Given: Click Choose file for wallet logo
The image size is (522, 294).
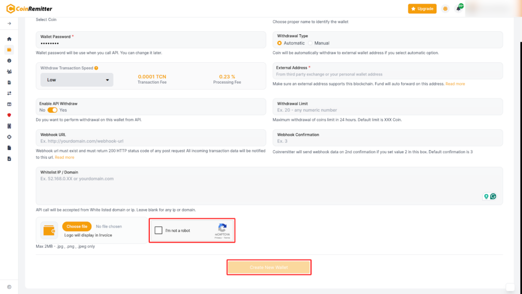Looking at the screenshot, I should (77, 226).
